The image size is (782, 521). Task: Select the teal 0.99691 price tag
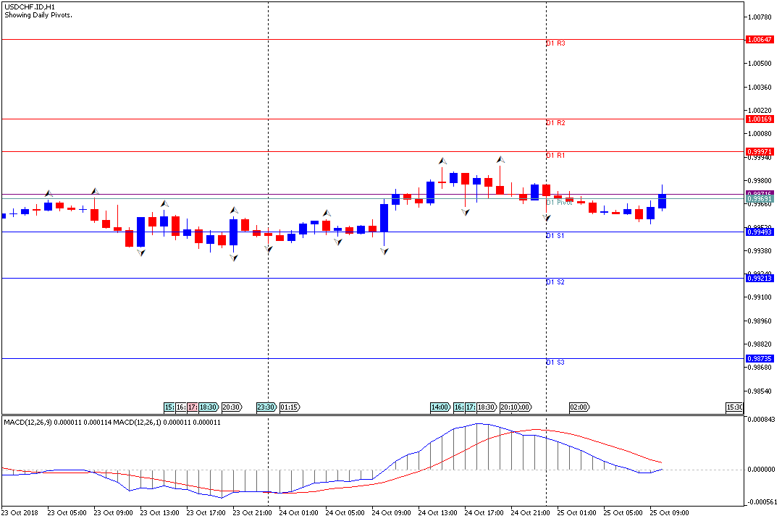[760, 199]
